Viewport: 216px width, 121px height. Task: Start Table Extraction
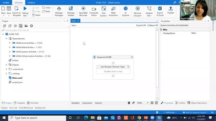tap(113, 11)
